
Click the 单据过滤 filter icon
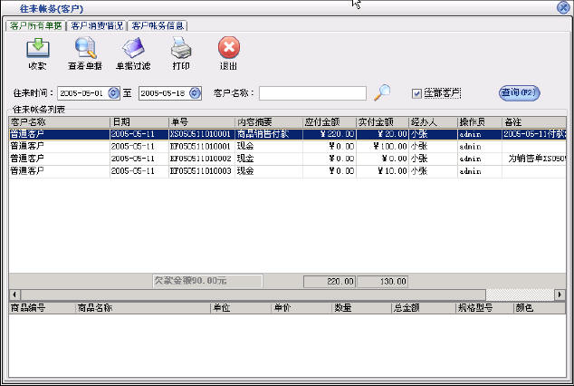133,51
